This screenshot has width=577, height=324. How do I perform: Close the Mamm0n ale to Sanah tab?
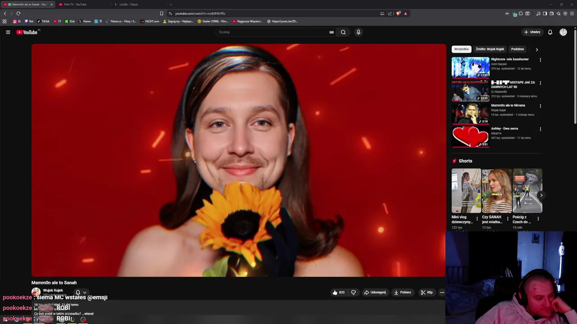coord(51,4)
